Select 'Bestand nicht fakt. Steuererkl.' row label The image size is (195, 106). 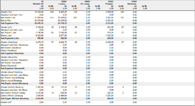pos(15,60)
